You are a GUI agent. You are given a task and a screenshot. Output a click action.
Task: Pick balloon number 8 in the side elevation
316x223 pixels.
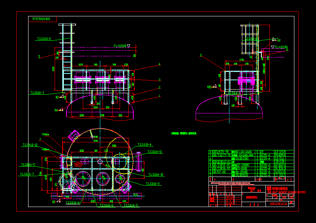tap(201, 55)
